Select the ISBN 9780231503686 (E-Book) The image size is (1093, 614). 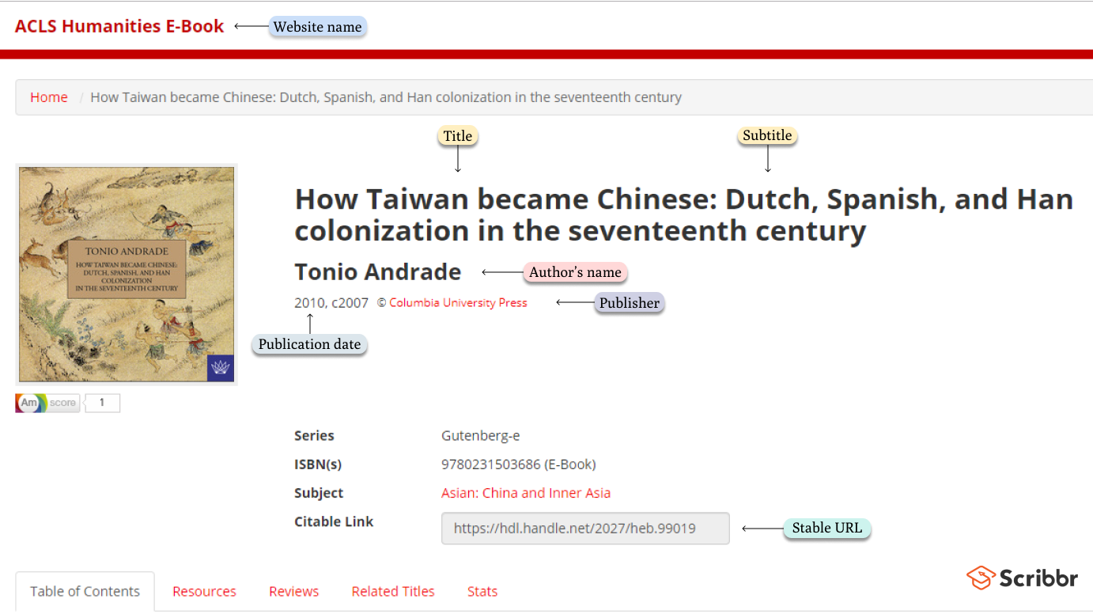[518, 464]
